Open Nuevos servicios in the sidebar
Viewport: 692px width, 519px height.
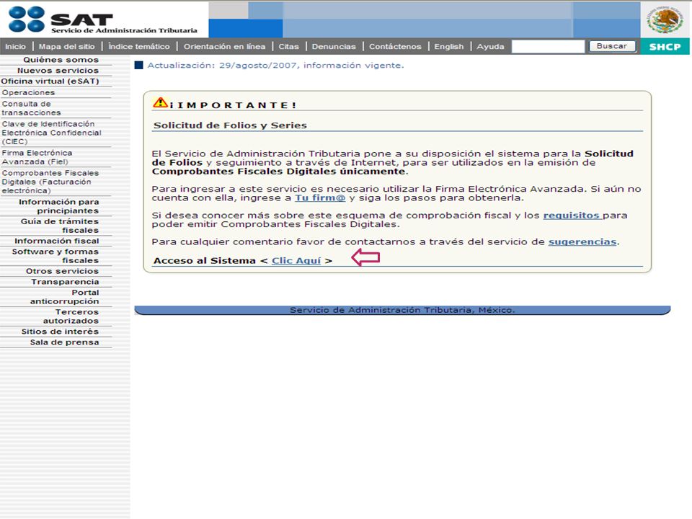coord(58,71)
